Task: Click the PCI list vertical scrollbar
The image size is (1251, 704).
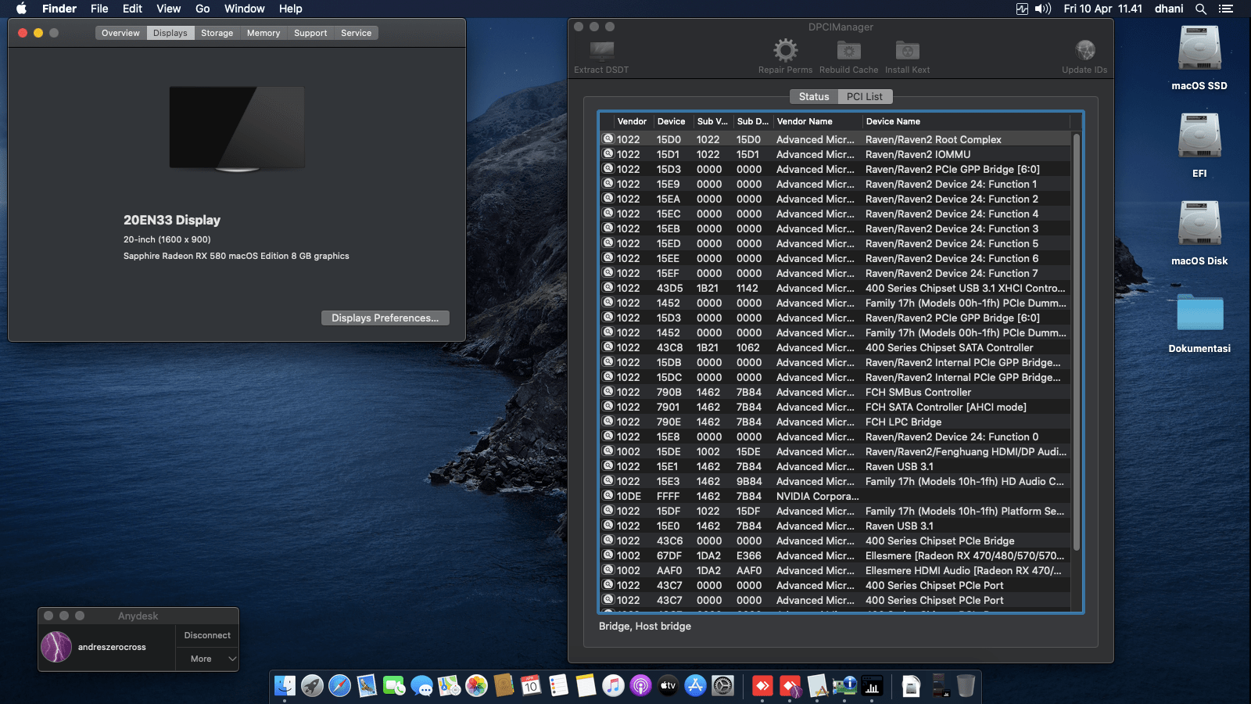Action: pyautogui.click(x=1077, y=342)
